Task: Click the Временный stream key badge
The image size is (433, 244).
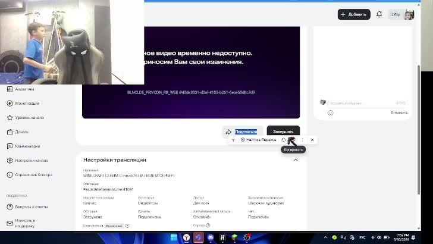Action: click(x=114, y=226)
